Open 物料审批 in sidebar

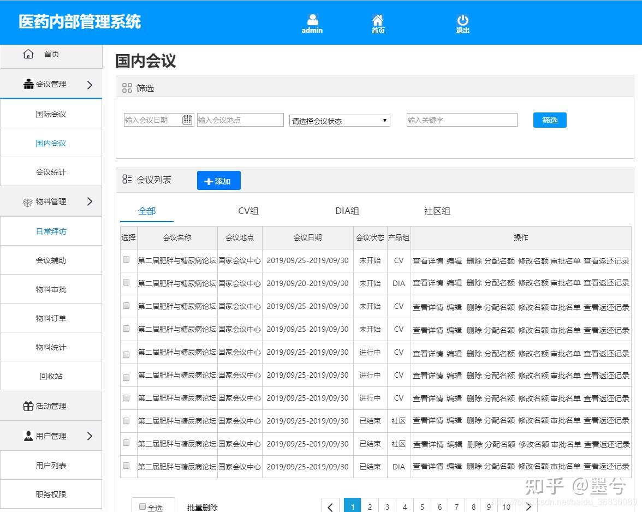tap(51, 289)
